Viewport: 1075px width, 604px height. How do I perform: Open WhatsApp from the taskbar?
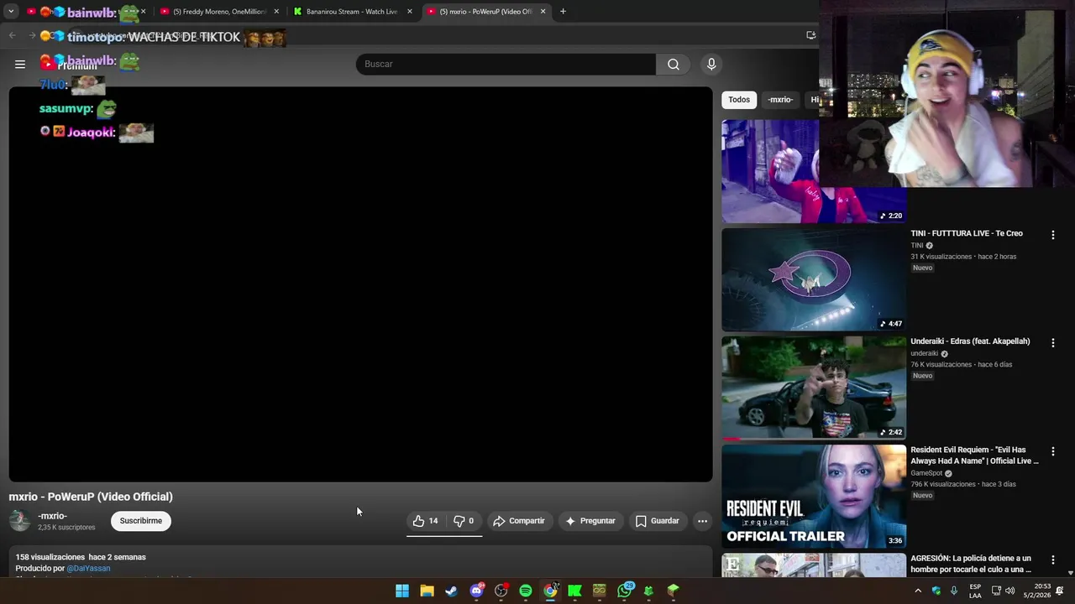624,591
